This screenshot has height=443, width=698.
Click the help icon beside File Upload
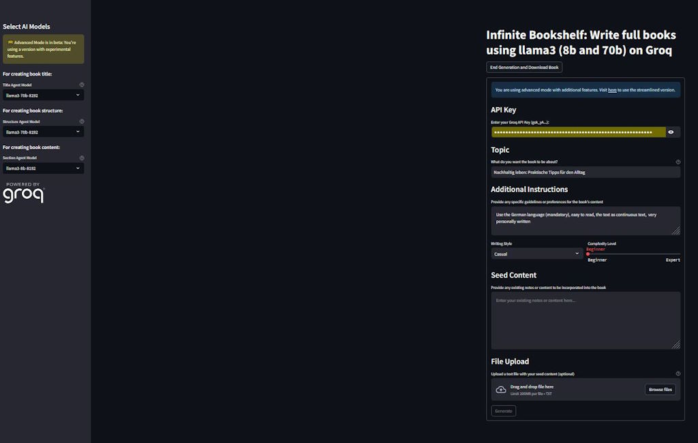point(678,373)
